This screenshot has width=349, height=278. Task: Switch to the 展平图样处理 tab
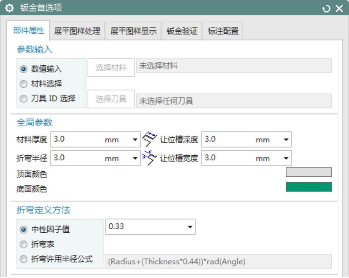tap(77, 31)
